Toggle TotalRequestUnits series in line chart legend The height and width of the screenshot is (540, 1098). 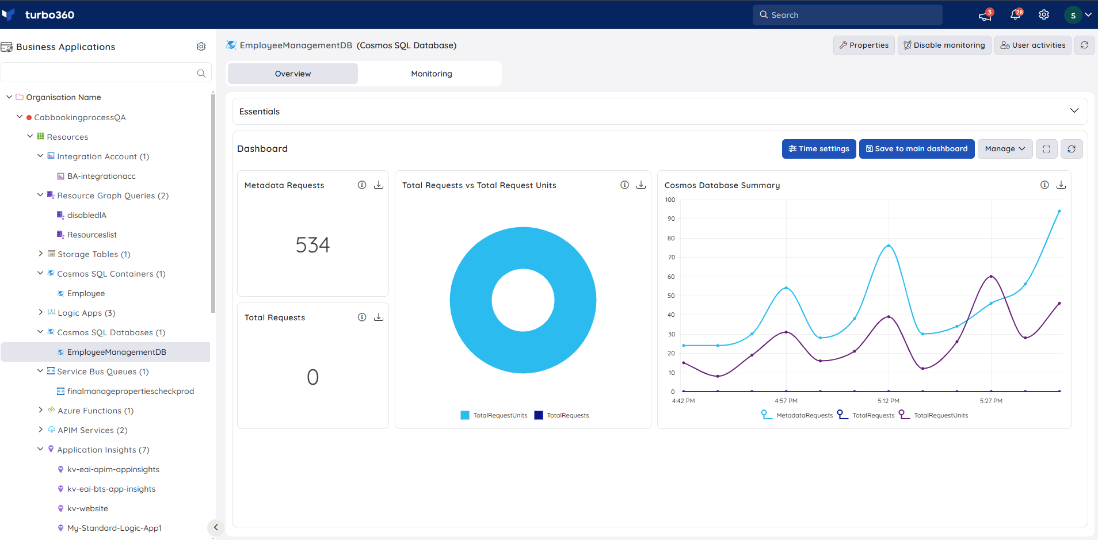[x=933, y=415]
